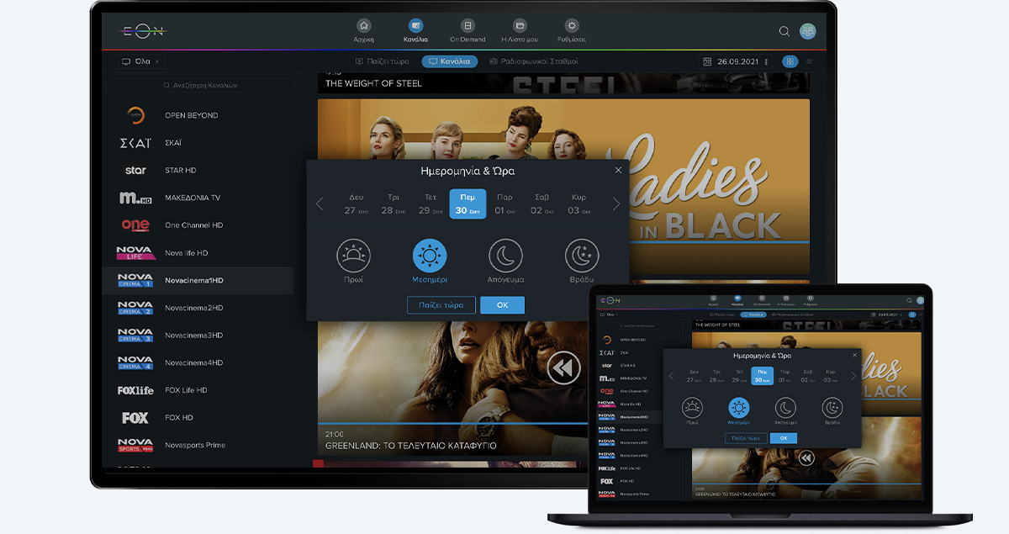Image resolution: width=1009 pixels, height=534 pixels.
Task: Click the large Παίζει τώρα dialog button
Action: click(441, 304)
